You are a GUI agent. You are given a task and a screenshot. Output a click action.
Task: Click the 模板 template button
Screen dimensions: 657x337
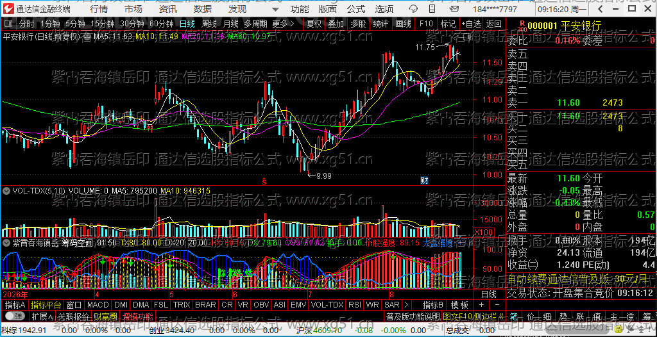[459, 305]
